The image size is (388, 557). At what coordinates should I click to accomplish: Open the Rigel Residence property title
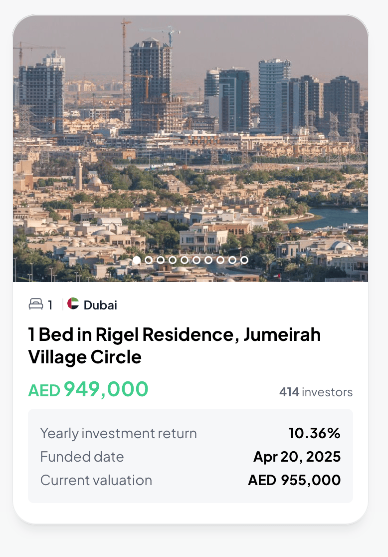(175, 345)
